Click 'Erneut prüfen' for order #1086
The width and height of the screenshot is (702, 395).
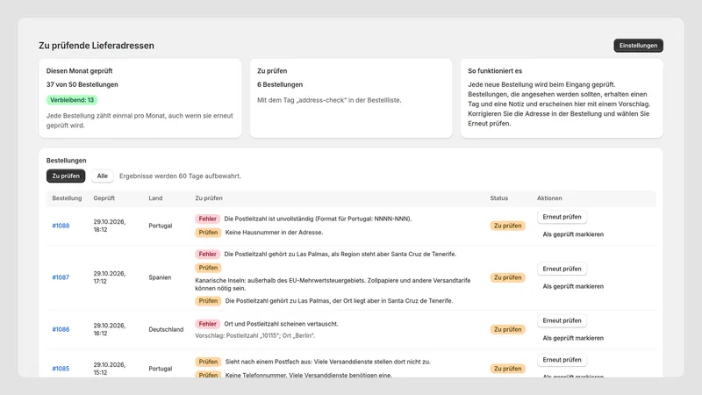click(562, 320)
